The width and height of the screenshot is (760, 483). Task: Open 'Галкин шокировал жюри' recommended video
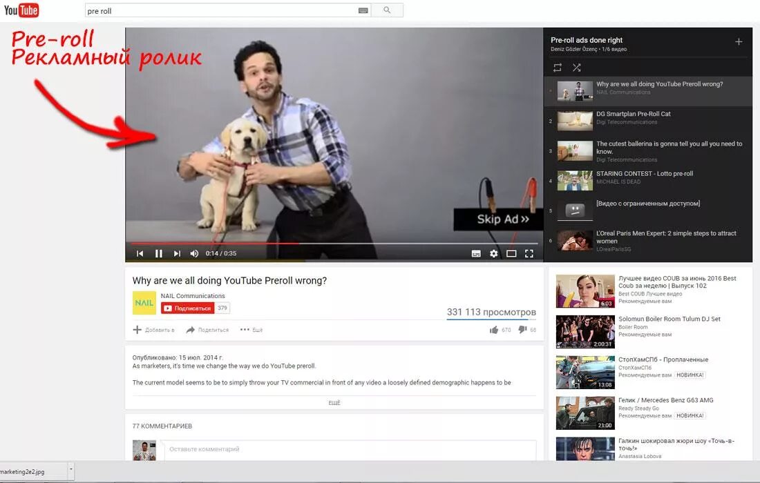(676, 444)
